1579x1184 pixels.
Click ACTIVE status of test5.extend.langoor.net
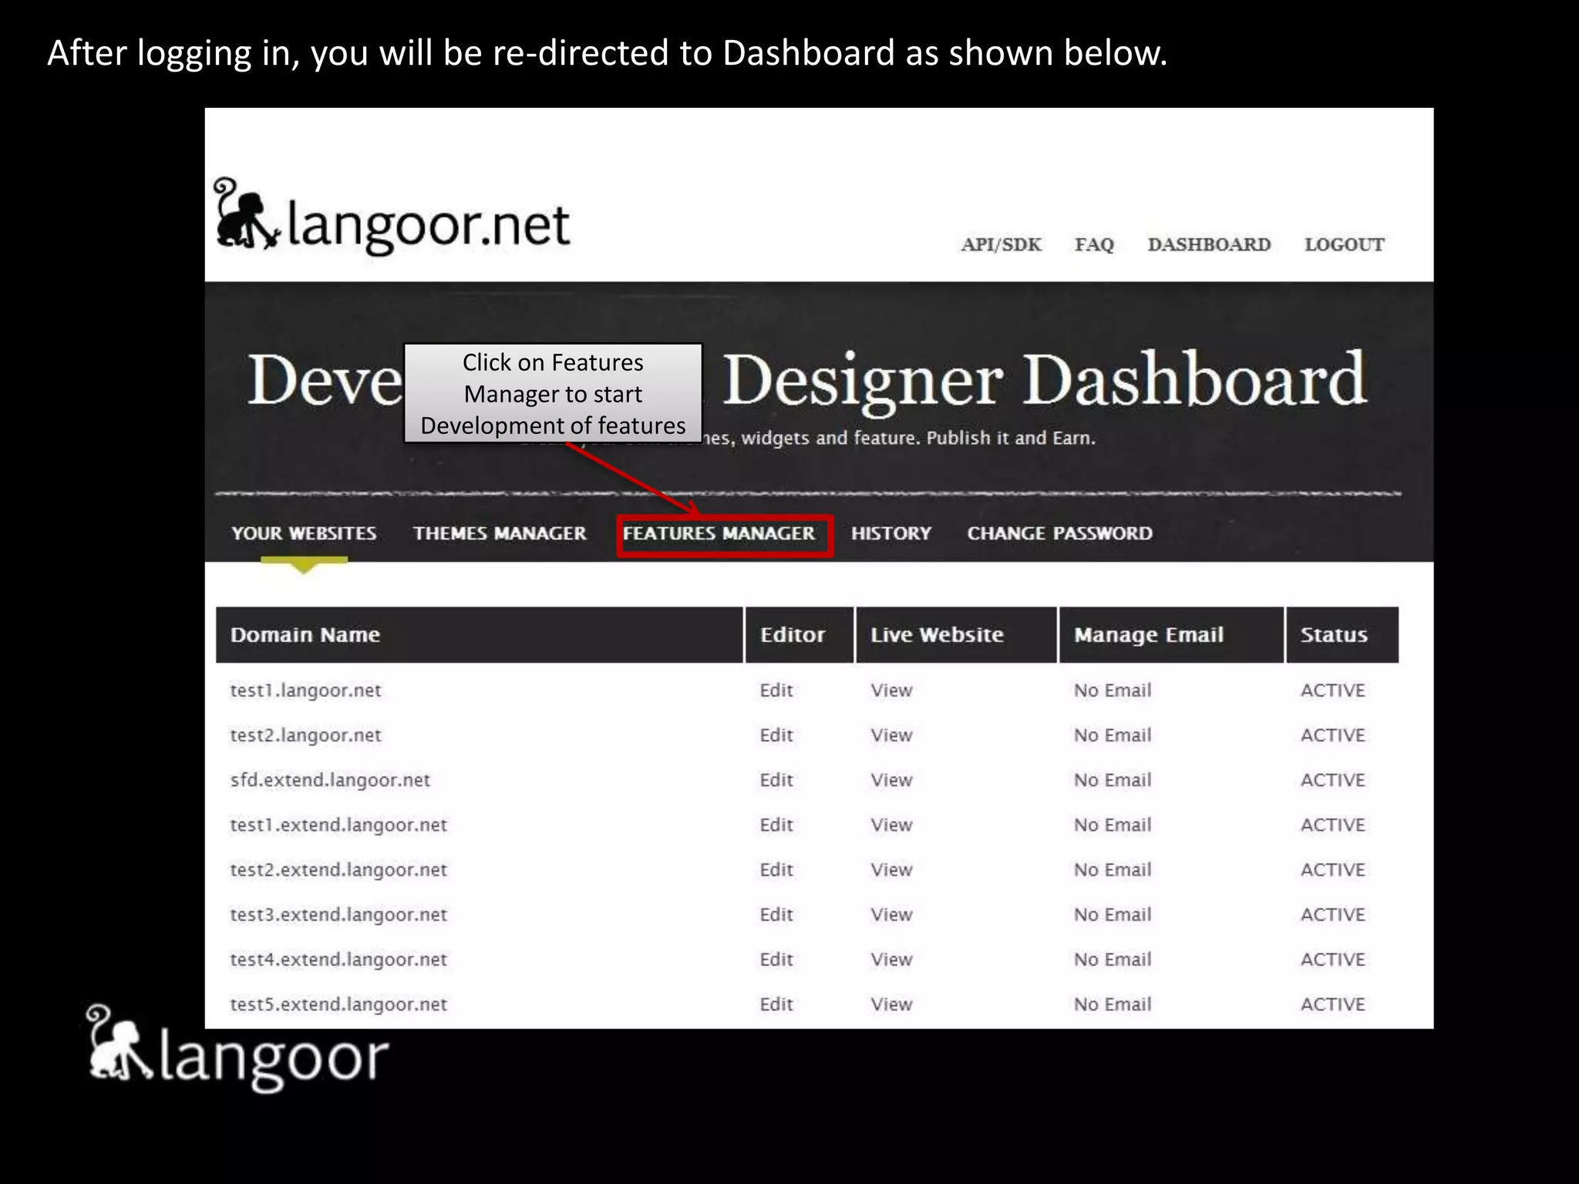click(1333, 1004)
